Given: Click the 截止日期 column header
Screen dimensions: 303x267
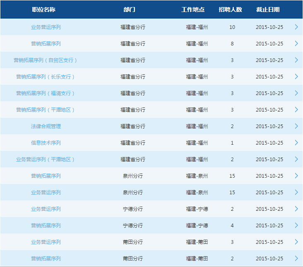Looking at the screenshot, I should tap(268, 10).
